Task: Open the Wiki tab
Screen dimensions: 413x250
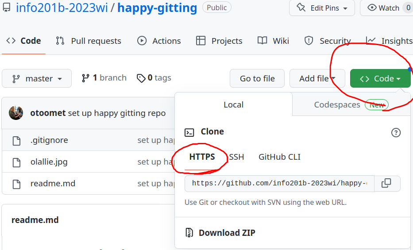Action: (273, 41)
